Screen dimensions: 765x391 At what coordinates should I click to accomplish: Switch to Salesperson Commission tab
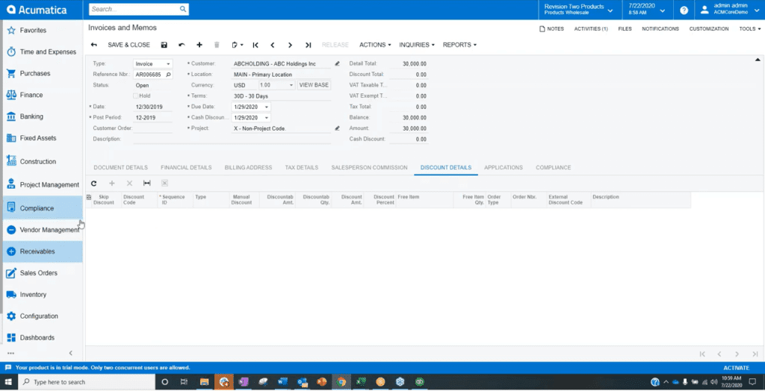[369, 167]
